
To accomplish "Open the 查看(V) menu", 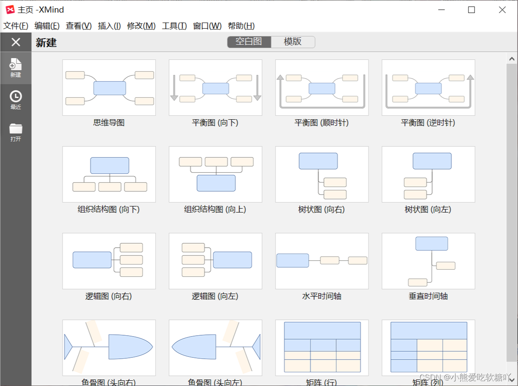I will [x=79, y=26].
